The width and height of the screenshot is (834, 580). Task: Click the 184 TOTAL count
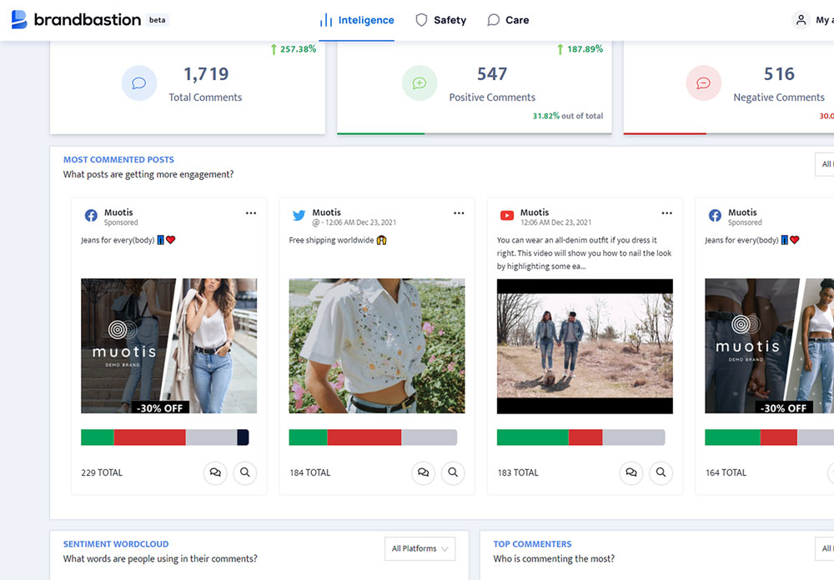pos(310,472)
